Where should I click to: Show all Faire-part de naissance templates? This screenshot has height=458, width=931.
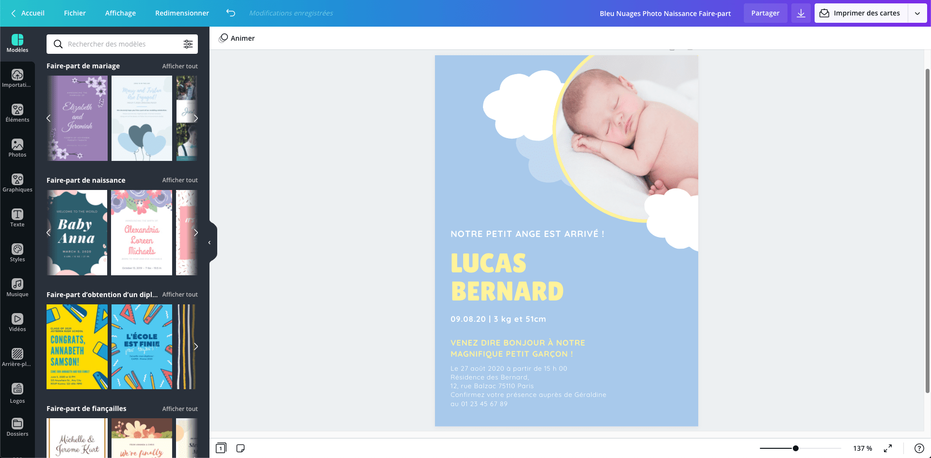click(x=180, y=180)
